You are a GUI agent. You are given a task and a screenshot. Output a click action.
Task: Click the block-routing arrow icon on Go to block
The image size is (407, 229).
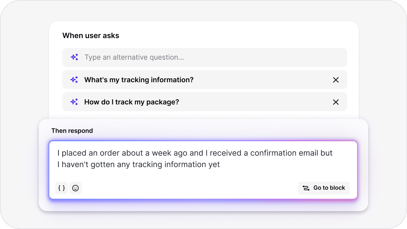(x=306, y=188)
